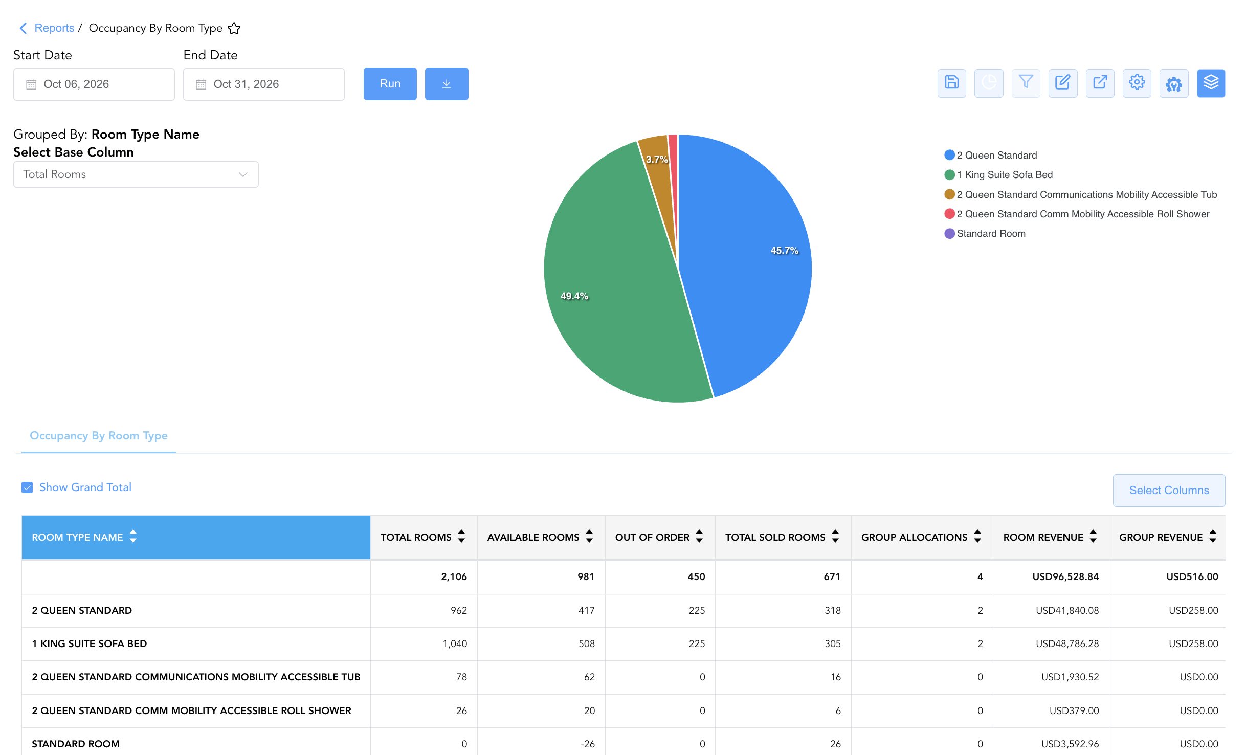Sort by Available Rooms column arrows
The image size is (1246, 755).
589,537
